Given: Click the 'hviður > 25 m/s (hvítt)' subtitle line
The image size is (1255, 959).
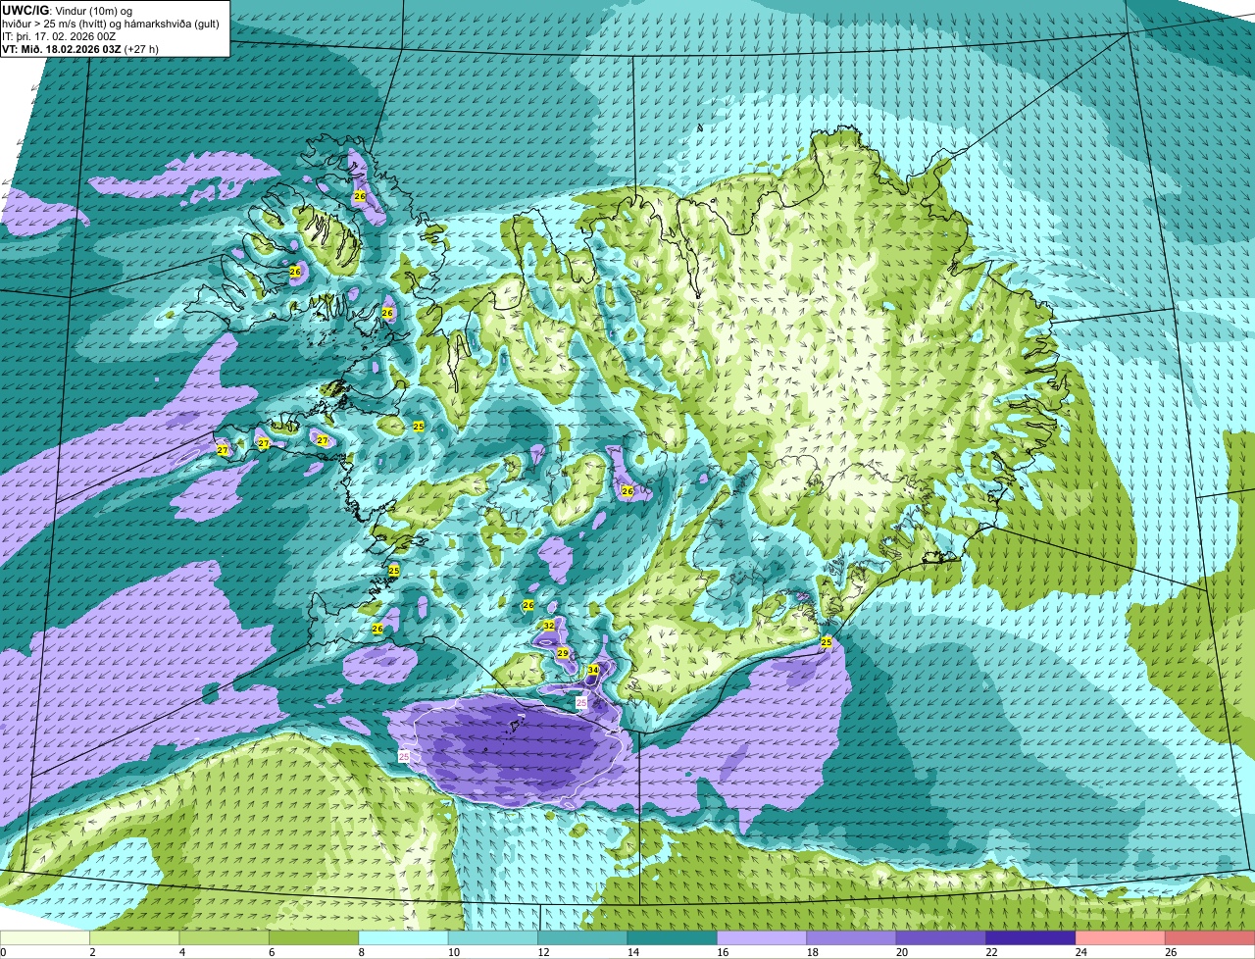Looking at the screenshot, I should [111, 24].
